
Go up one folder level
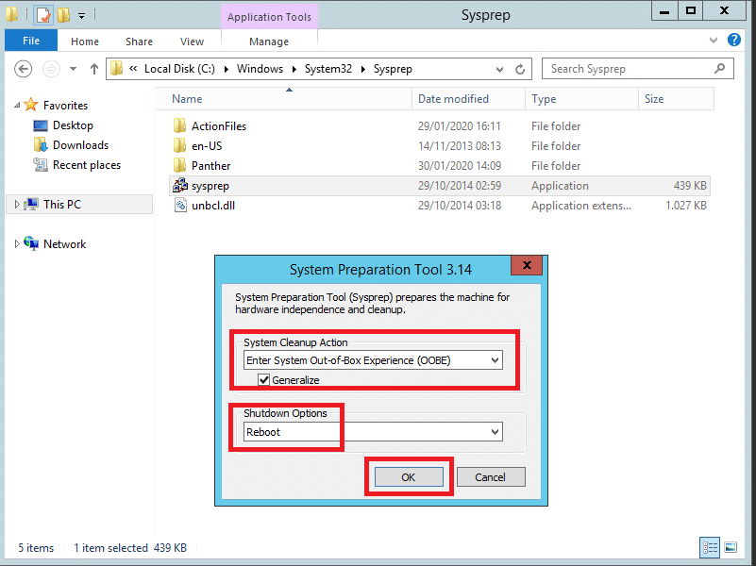tap(94, 69)
